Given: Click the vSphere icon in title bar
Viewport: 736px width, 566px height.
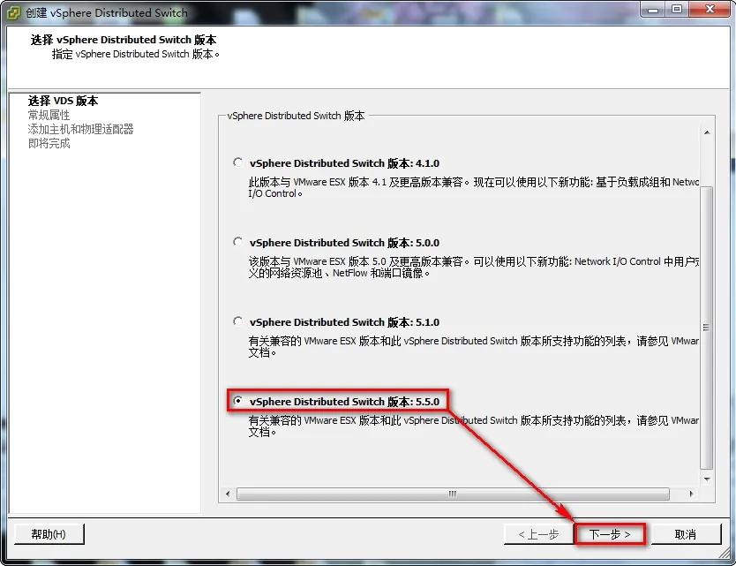Looking at the screenshot, I should point(13,12).
